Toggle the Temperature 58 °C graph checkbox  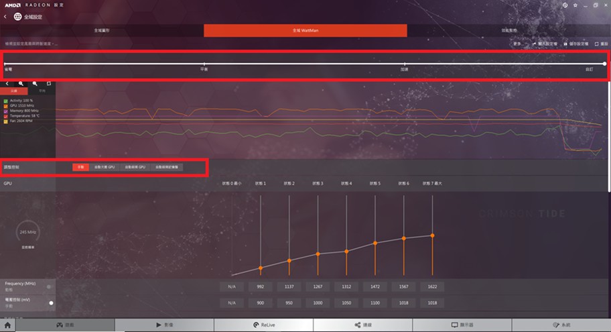click(x=6, y=116)
